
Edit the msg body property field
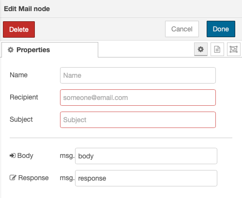pyautogui.click(x=146, y=156)
